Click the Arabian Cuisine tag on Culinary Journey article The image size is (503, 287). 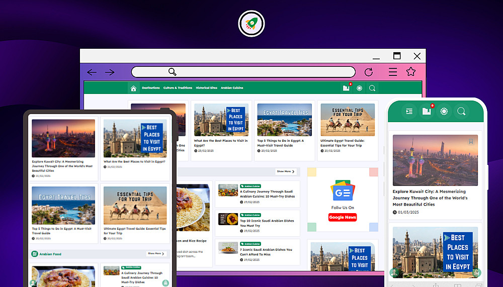click(x=250, y=186)
